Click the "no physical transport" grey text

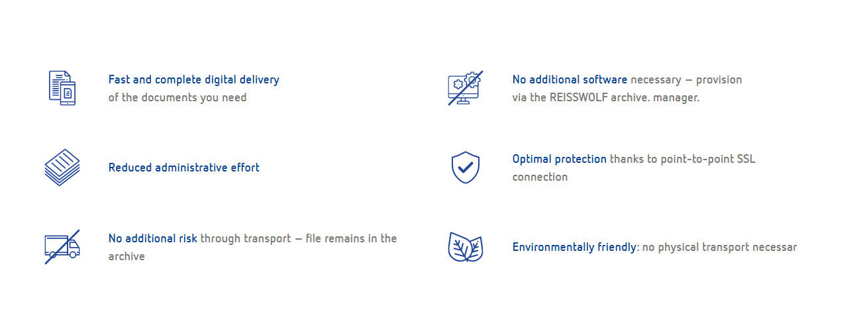[x=695, y=247]
